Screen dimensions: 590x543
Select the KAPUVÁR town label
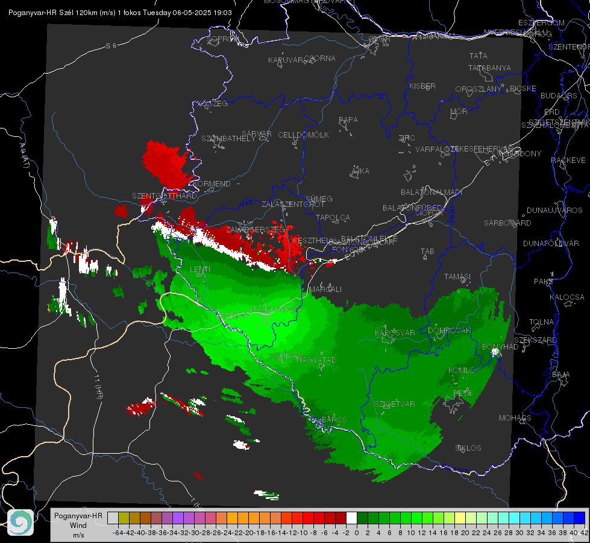(x=286, y=60)
